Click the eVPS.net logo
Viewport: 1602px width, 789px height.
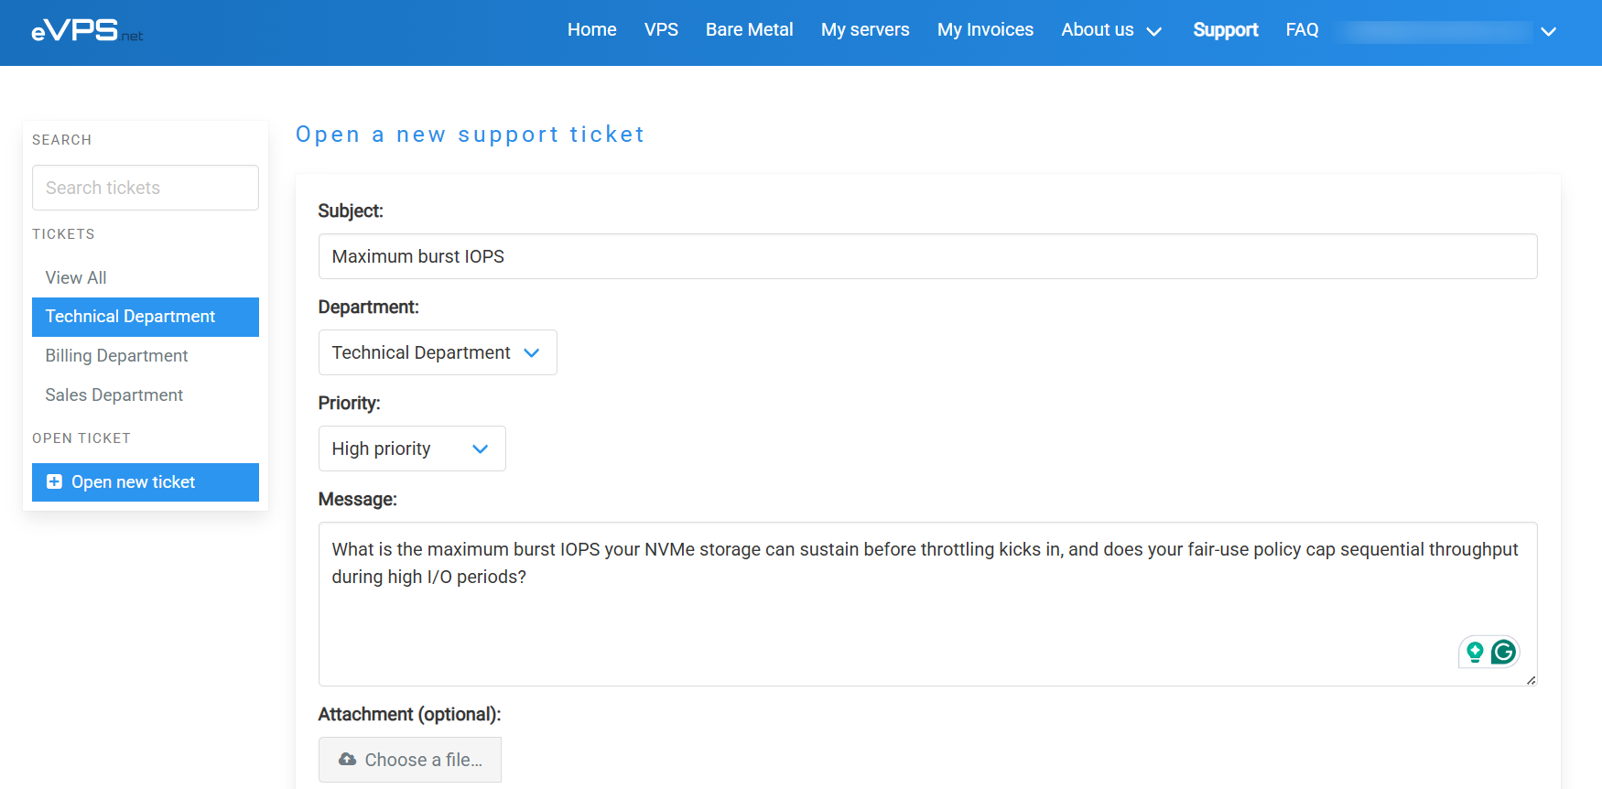click(87, 31)
